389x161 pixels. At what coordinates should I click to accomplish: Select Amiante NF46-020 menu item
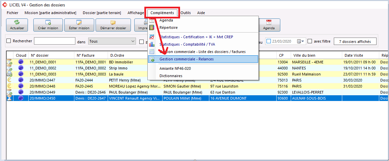(175, 68)
